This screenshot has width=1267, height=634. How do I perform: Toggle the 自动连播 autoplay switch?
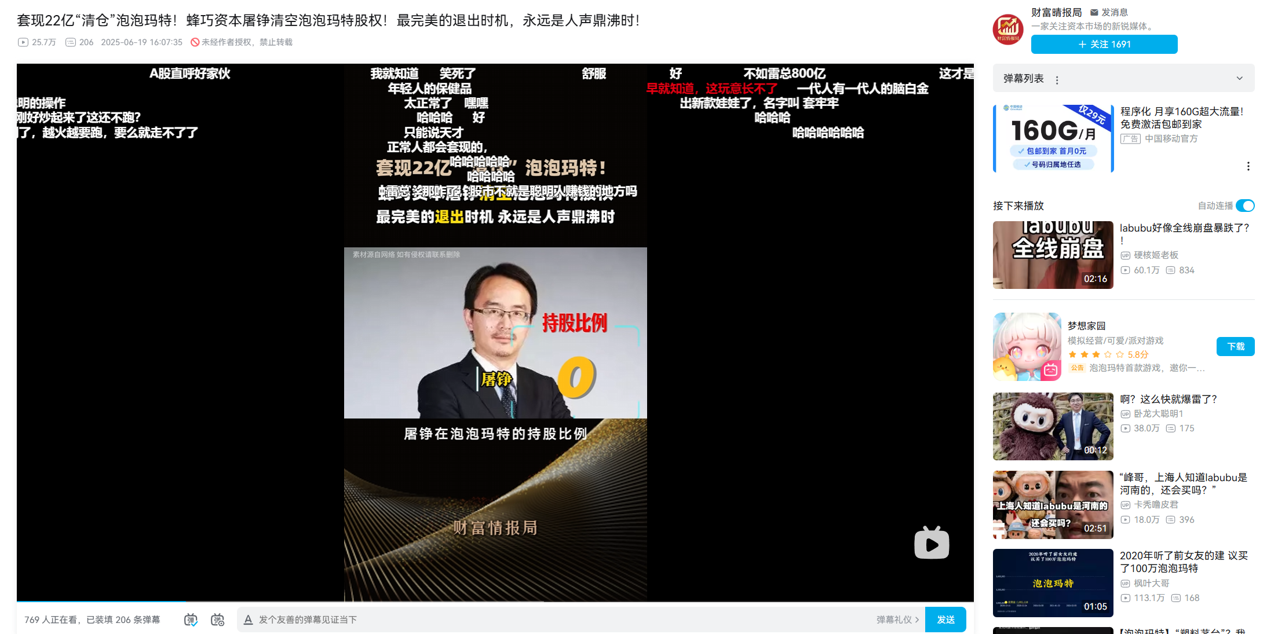tap(1245, 206)
